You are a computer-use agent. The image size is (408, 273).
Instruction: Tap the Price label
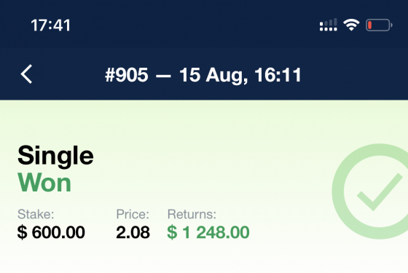point(133,214)
